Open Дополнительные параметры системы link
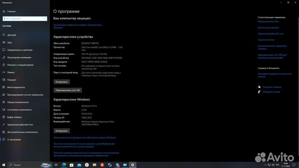This screenshot has width=299, height=168. click(272, 47)
